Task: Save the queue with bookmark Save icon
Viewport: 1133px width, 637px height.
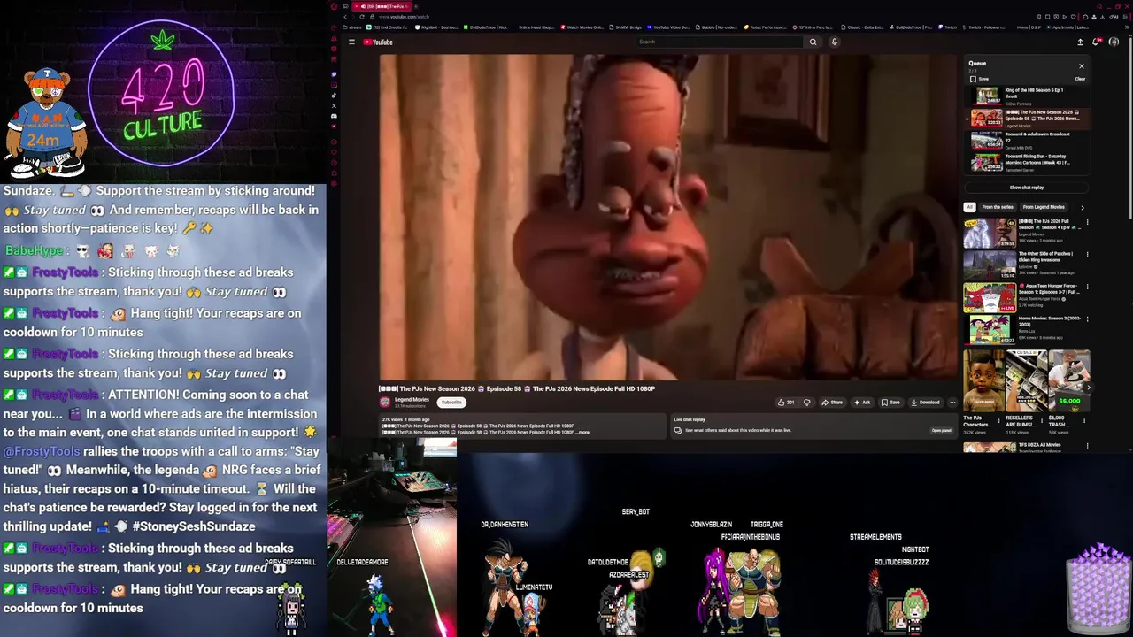Action: click(978, 79)
